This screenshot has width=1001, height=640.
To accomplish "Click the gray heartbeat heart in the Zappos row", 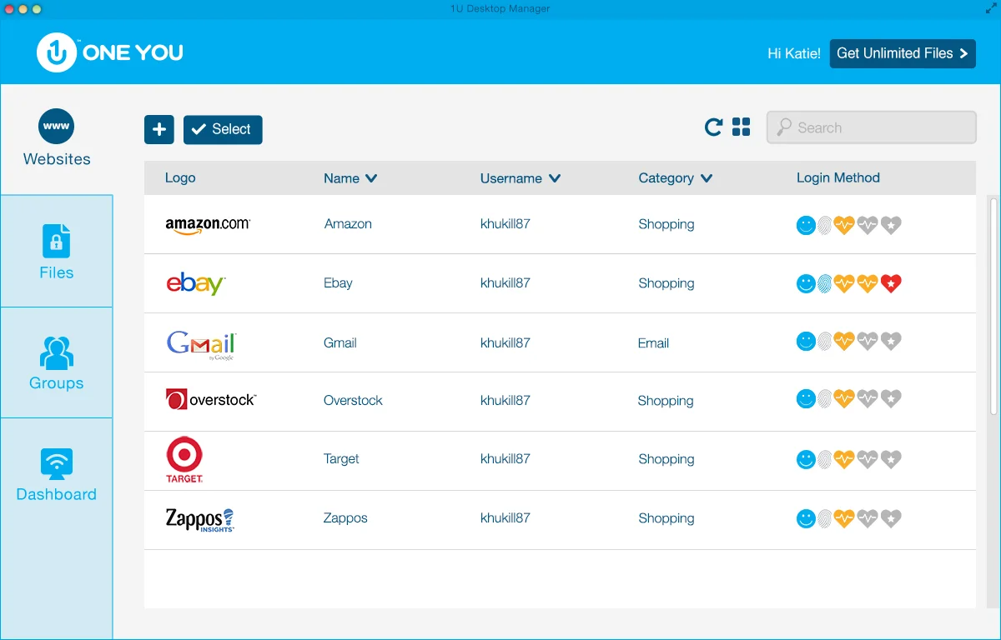I will point(868,518).
